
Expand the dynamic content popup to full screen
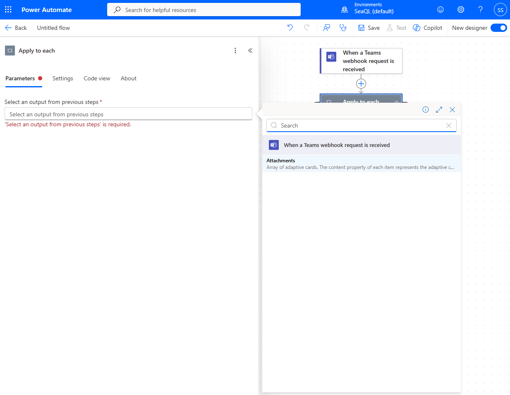439,110
